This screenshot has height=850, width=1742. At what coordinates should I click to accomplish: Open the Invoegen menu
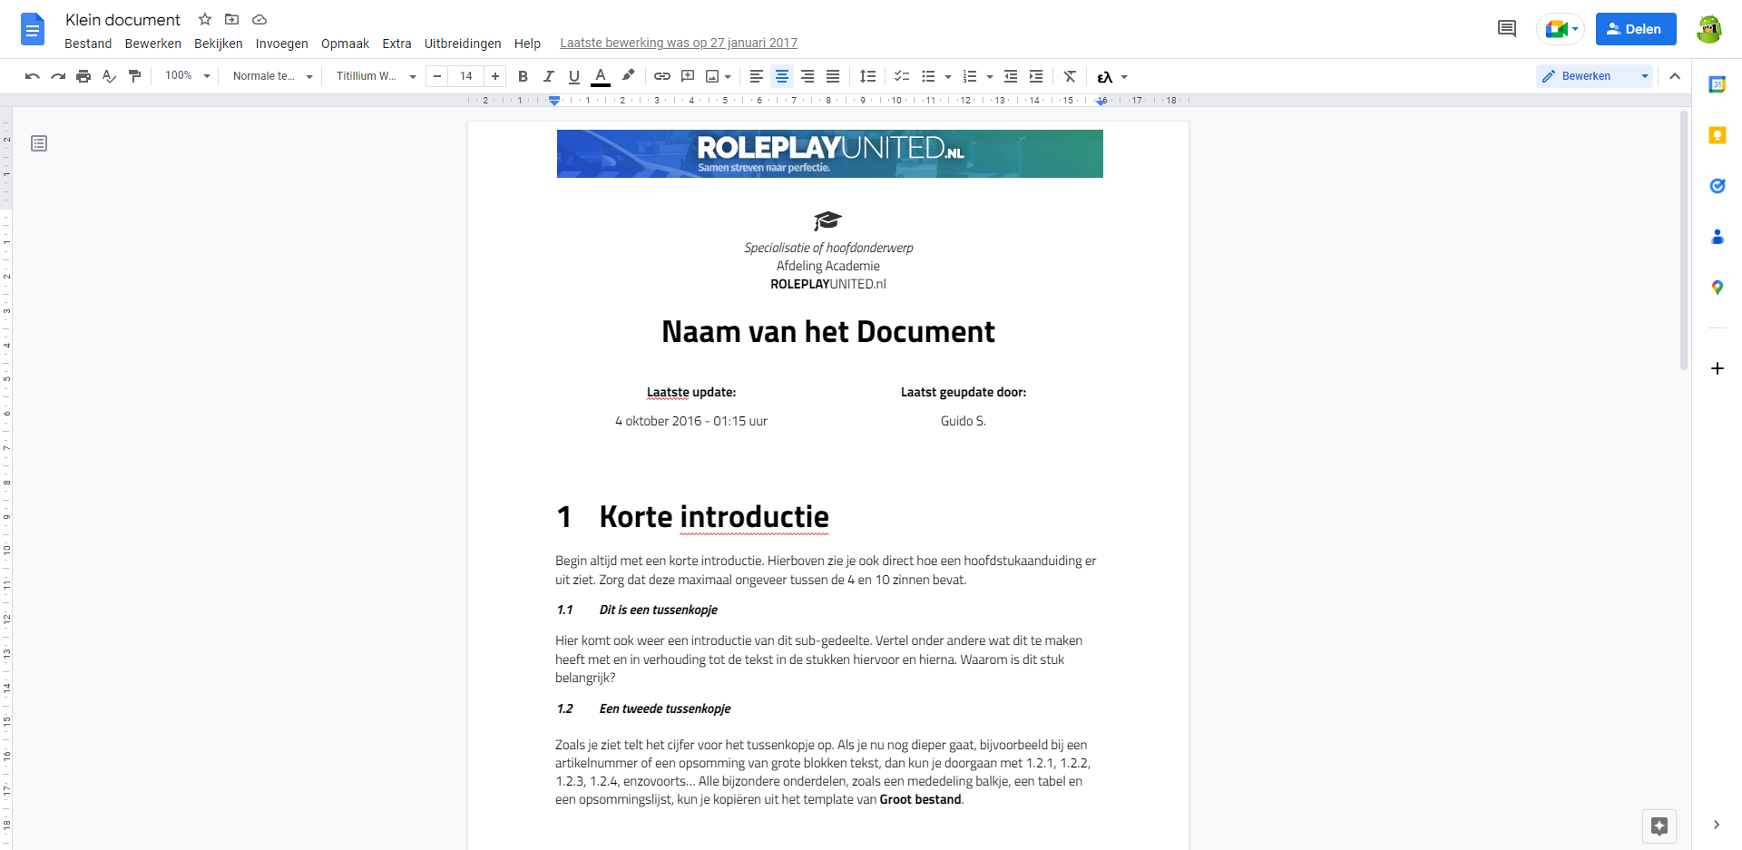pos(281,44)
